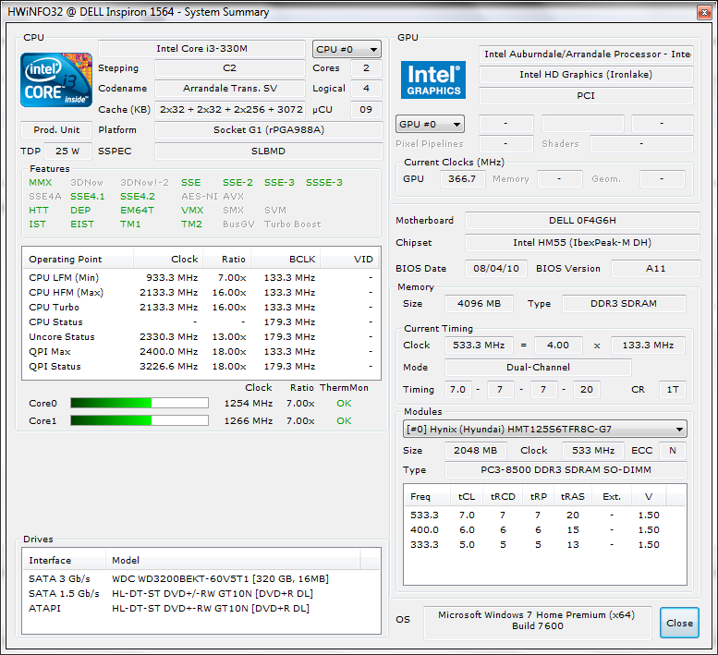Select the Uncore Status row
This screenshot has height=655, width=718.
[x=201, y=337]
